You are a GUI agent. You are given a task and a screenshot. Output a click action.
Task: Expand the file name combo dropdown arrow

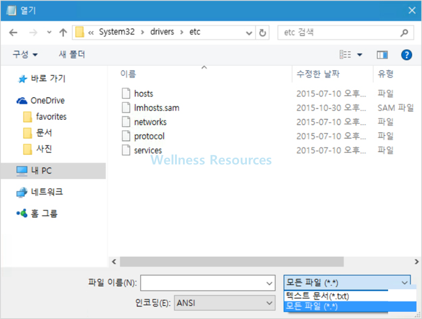click(x=270, y=283)
